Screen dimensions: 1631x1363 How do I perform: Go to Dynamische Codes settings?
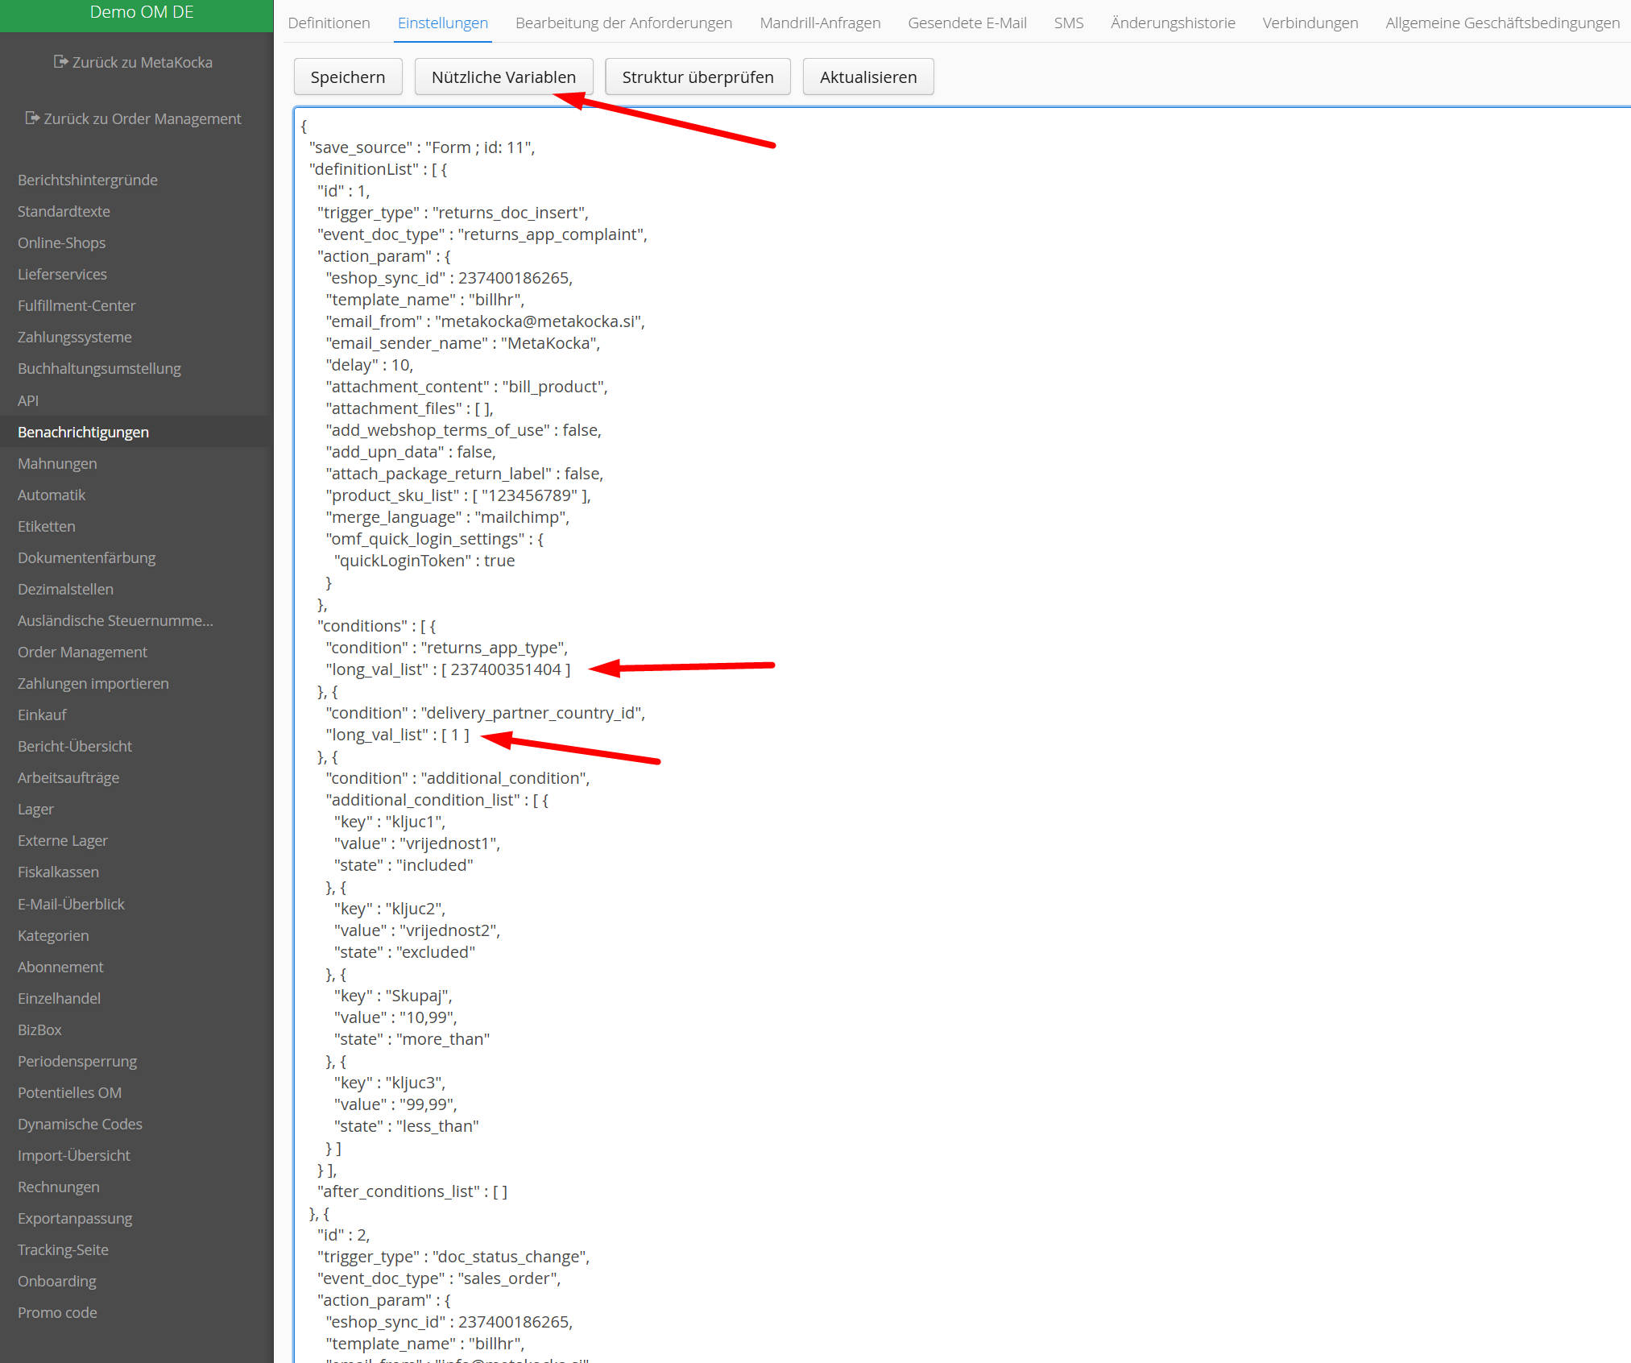(x=80, y=1124)
